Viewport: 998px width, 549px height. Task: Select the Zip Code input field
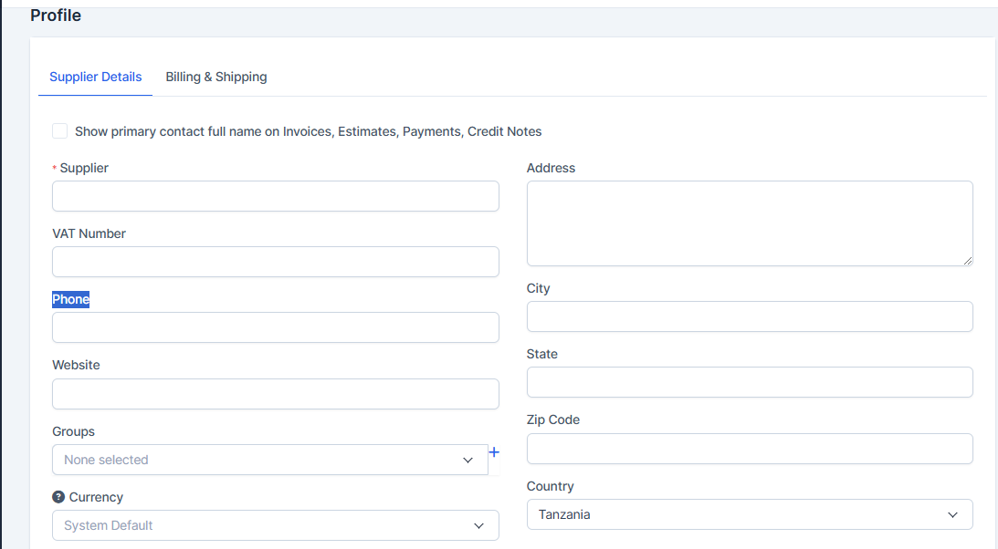(x=749, y=449)
